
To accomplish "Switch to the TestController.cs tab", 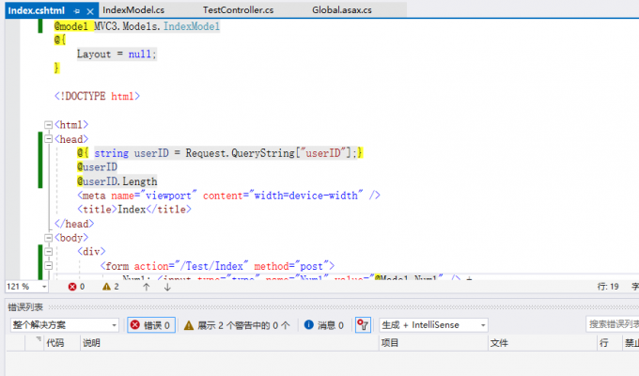I will click(238, 10).
